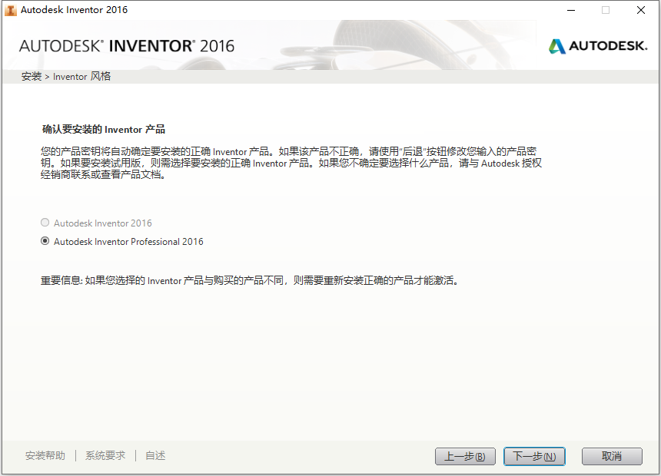Viewport: 661px width, 476px height.
Task: Click the heading 确认要安装的 Inventor 产品
Action: 103,129
